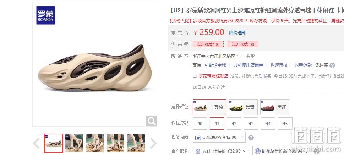Claim the 满250减200 coupon

[243, 44]
